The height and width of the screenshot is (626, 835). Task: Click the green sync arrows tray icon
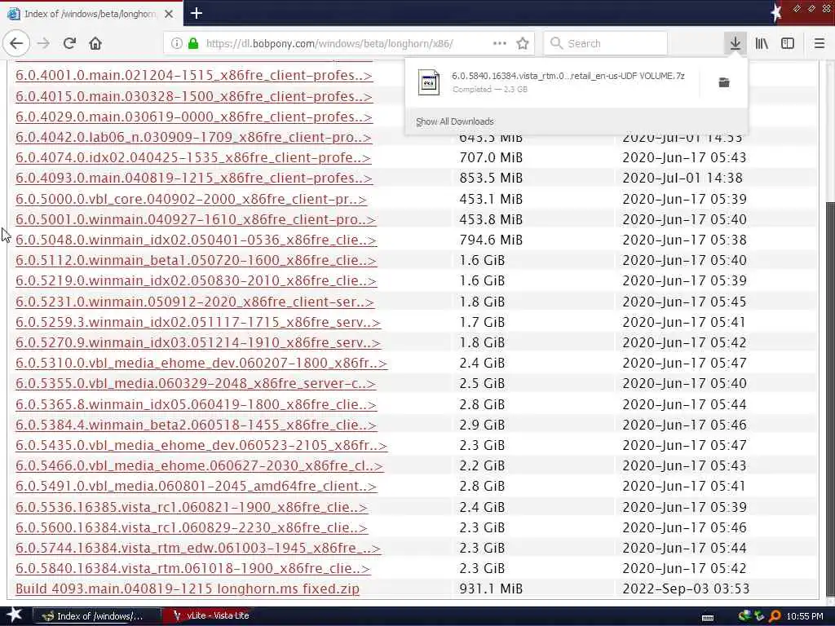coord(759,616)
